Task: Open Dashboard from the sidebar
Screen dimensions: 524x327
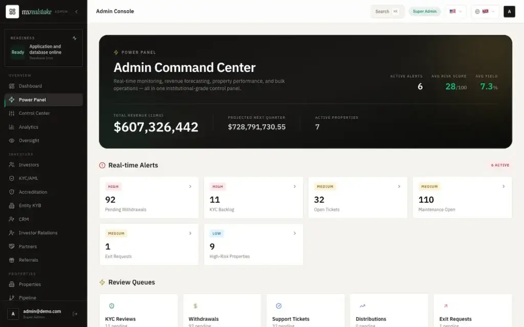Action: 43,86
